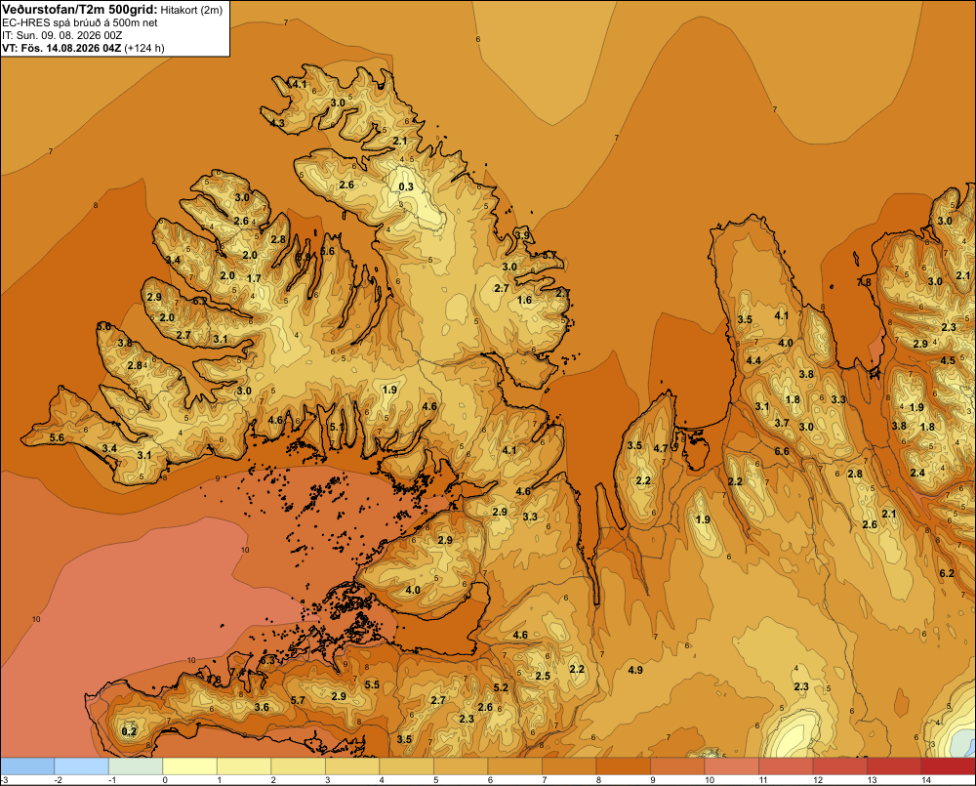Pick the dark red above-14 legend swatch
Image resolution: width=976 pixels, height=786 pixels.
[x=948, y=765]
